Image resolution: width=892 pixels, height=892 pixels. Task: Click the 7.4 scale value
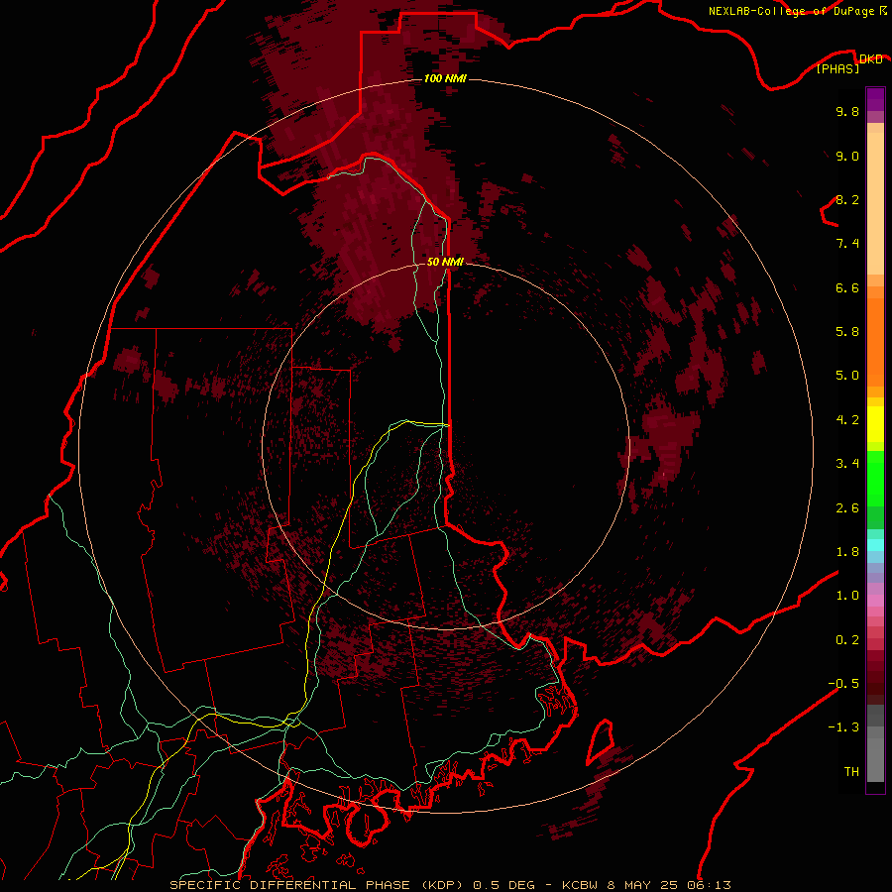coord(847,244)
